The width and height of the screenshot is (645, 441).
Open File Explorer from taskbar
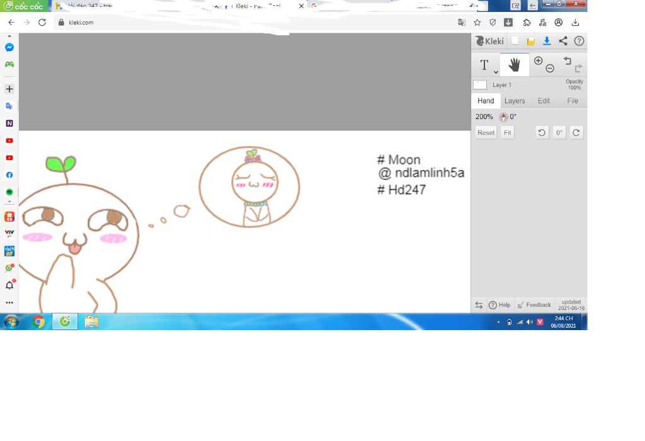[x=91, y=321]
